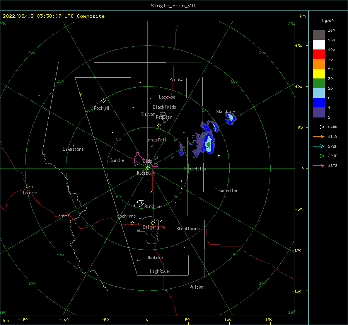Pick the gray 160 legend color swatch

click(x=319, y=35)
